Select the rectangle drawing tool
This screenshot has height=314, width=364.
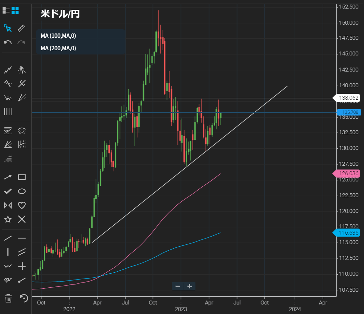[x=22, y=177]
